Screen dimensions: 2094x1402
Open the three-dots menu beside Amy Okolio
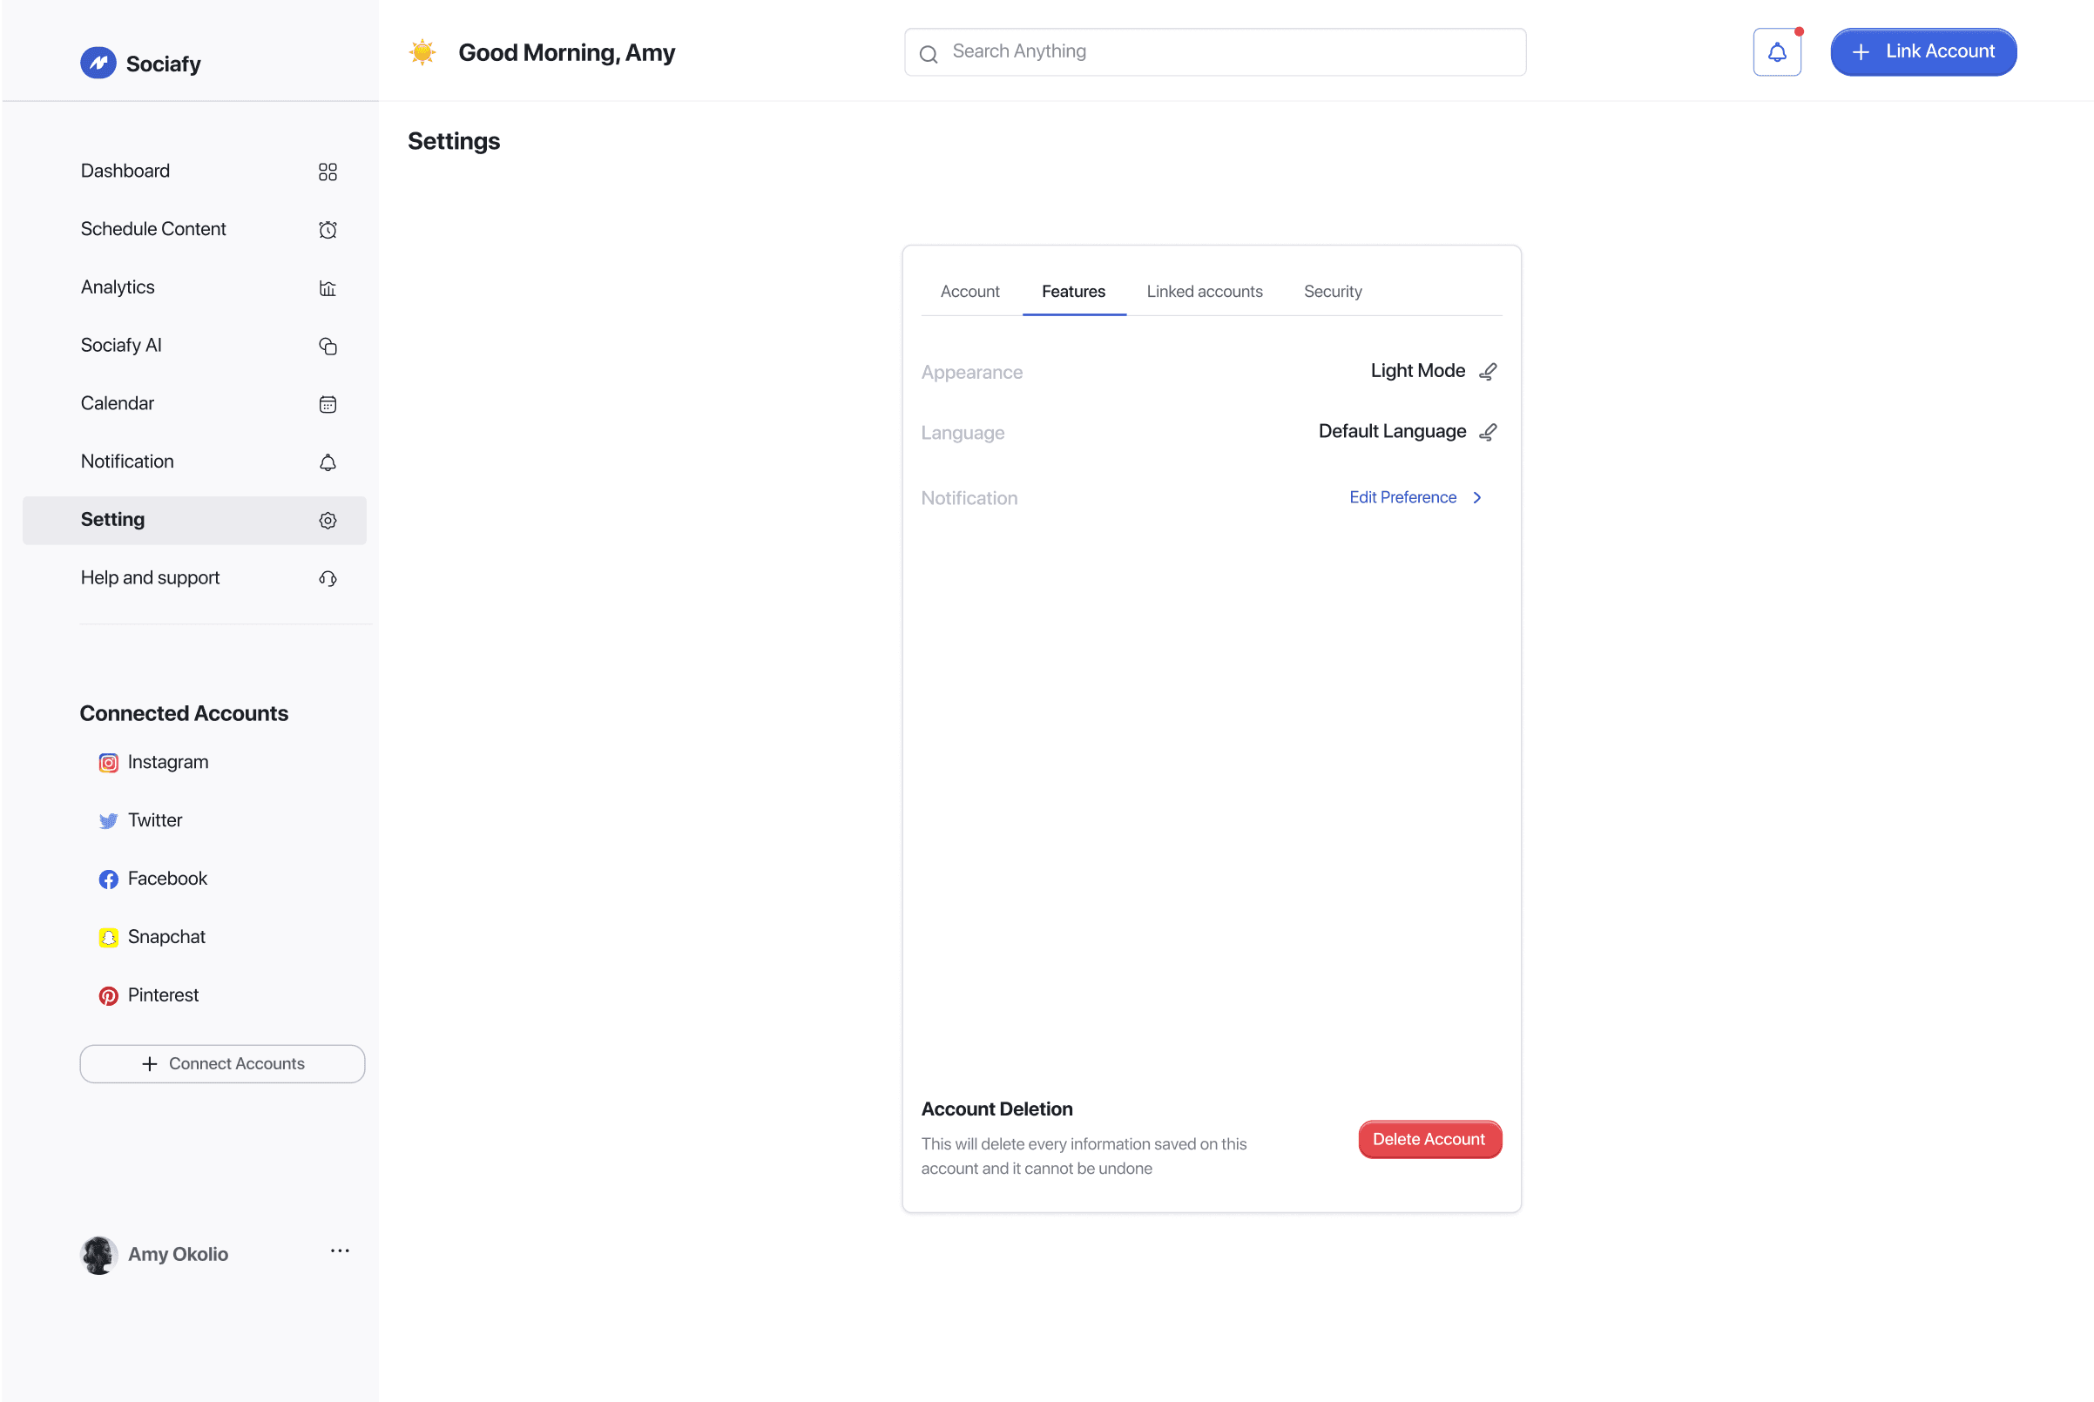[340, 1250]
